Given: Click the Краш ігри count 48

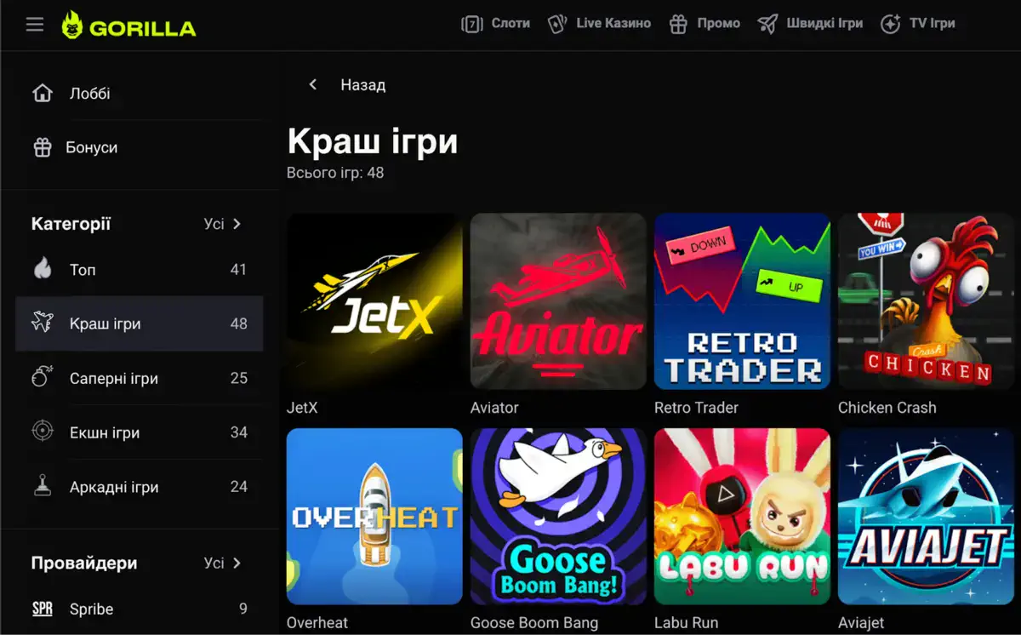Looking at the screenshot, I should pyautogui.click(x=238, y=323).
